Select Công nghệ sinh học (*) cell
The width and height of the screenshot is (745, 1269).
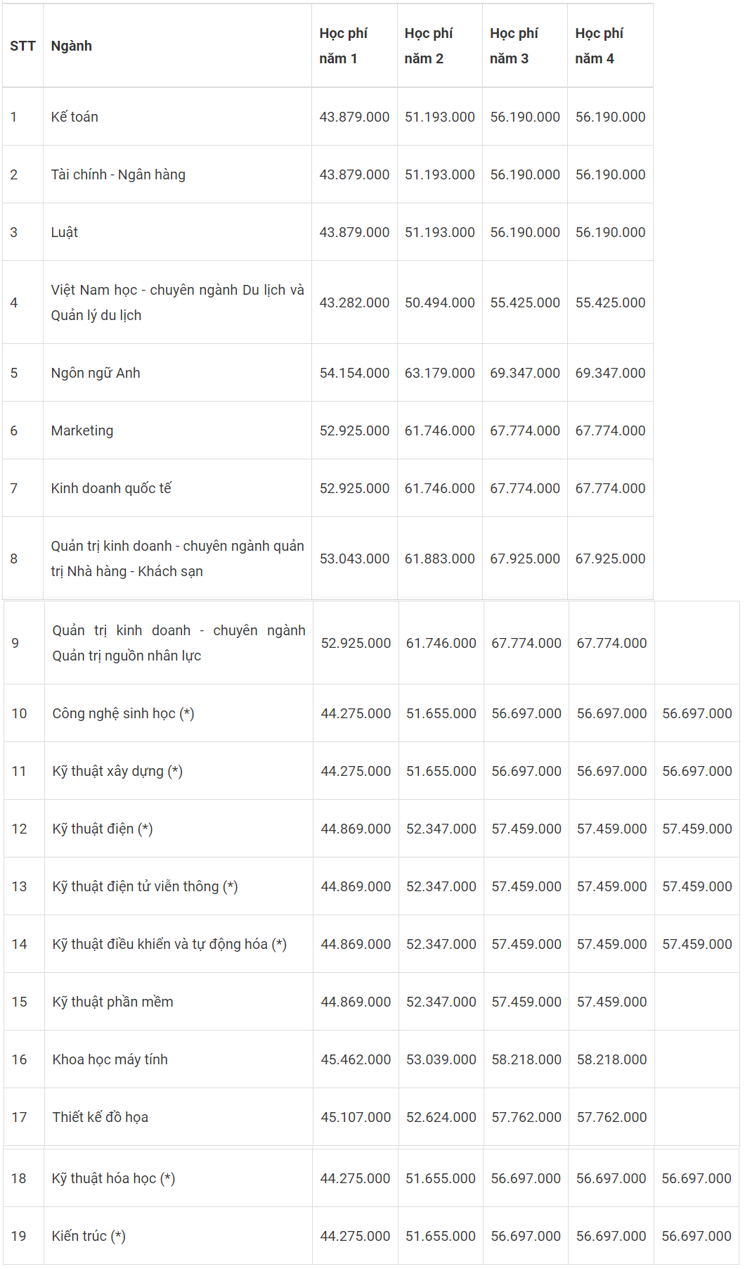click(179, 713)
